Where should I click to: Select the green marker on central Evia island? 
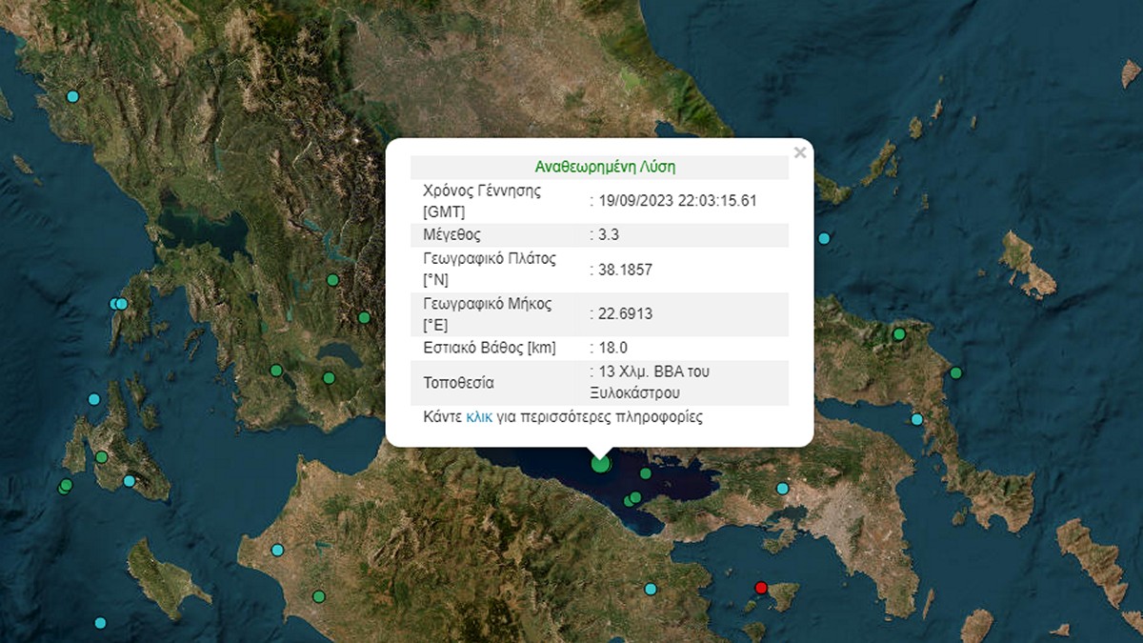coord(898,334)
